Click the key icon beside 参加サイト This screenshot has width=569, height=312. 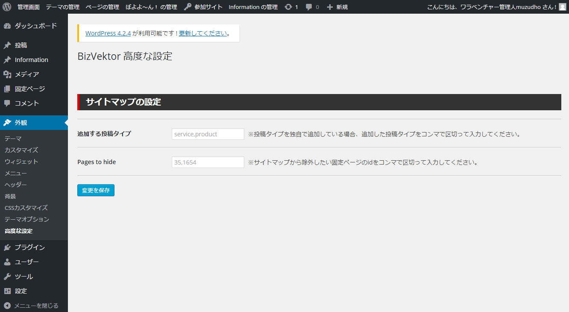click(188, 7)
